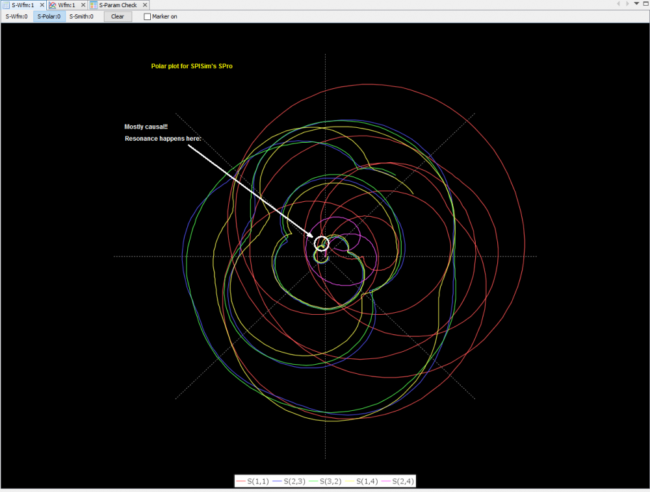Image resolution: width=650 pixels, height=492 pixels.
Task: Click the S-Wfm:1 tab table icon
Action: coord(6,5)
